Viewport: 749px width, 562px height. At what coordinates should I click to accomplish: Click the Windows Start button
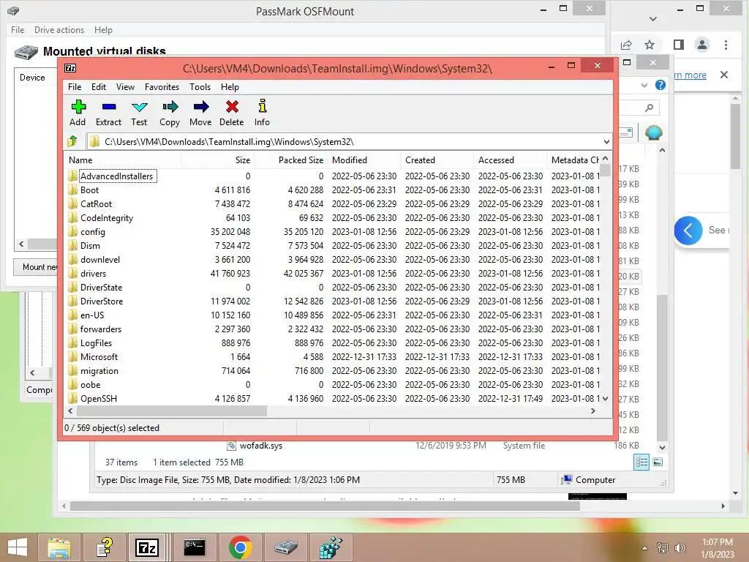[18, 547]
